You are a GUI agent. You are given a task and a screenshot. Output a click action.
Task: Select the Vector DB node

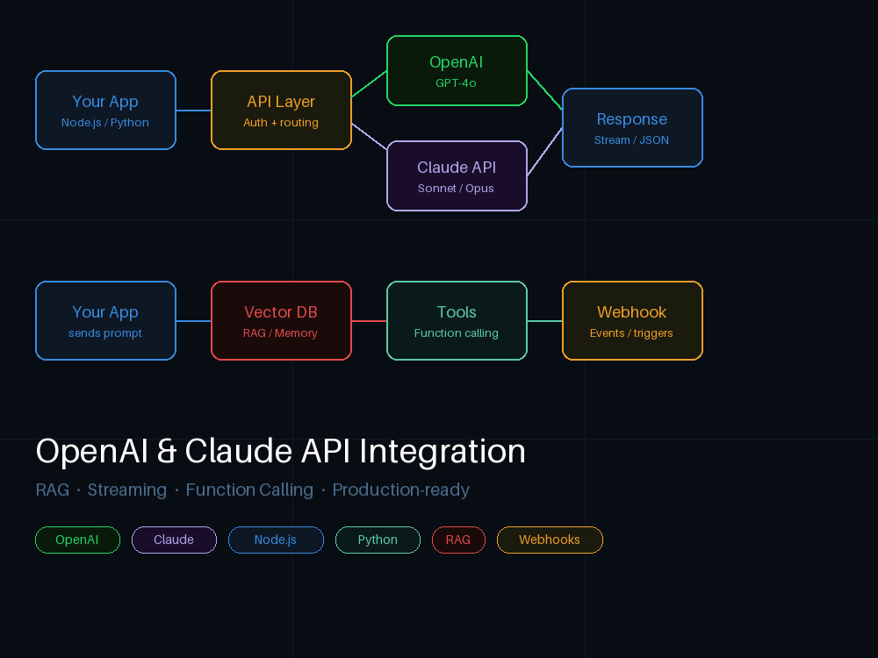point(281,320)
